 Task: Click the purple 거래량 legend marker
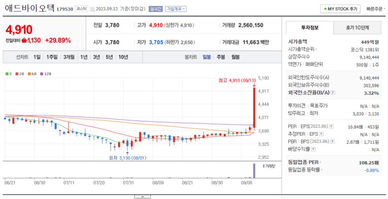[264, 166]
